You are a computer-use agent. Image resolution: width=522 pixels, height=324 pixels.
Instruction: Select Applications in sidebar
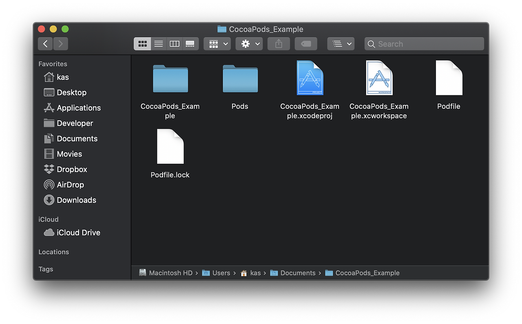pos(72,108)
